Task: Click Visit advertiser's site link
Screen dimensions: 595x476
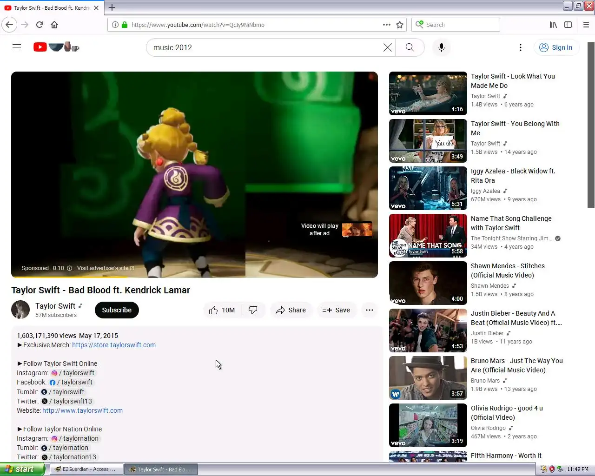Action: [x=106, y=268]
